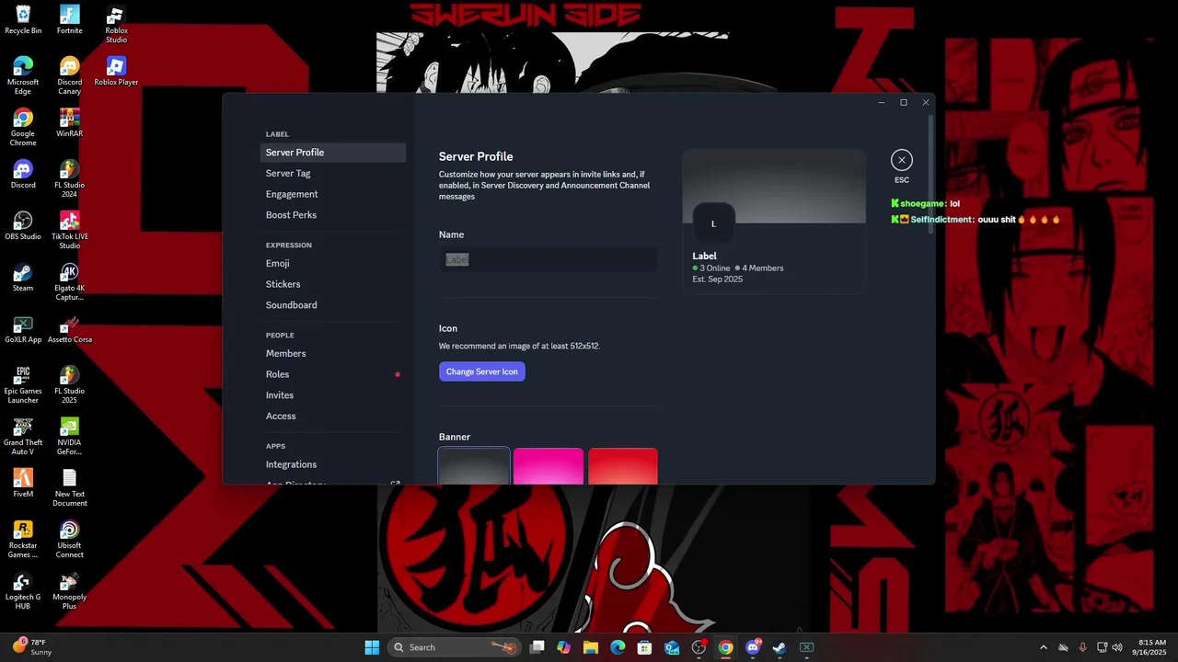Go to Engagement settings
Screen dimensions: 1178x662
(333, 194)
